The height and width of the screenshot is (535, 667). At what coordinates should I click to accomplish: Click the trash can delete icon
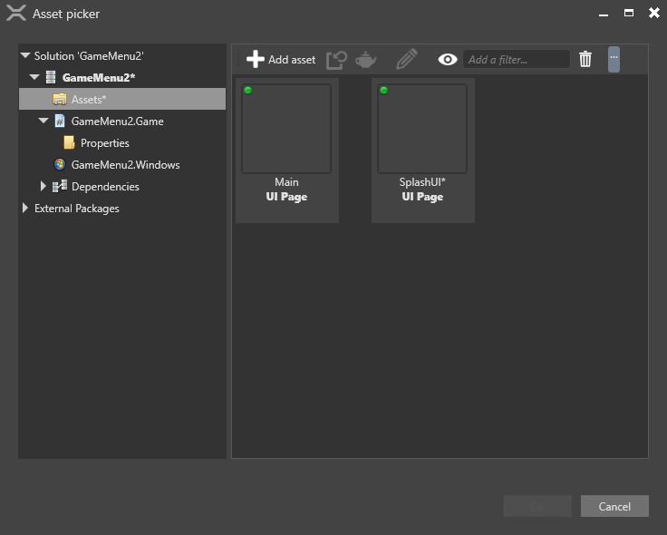click(x=585, y=60)
